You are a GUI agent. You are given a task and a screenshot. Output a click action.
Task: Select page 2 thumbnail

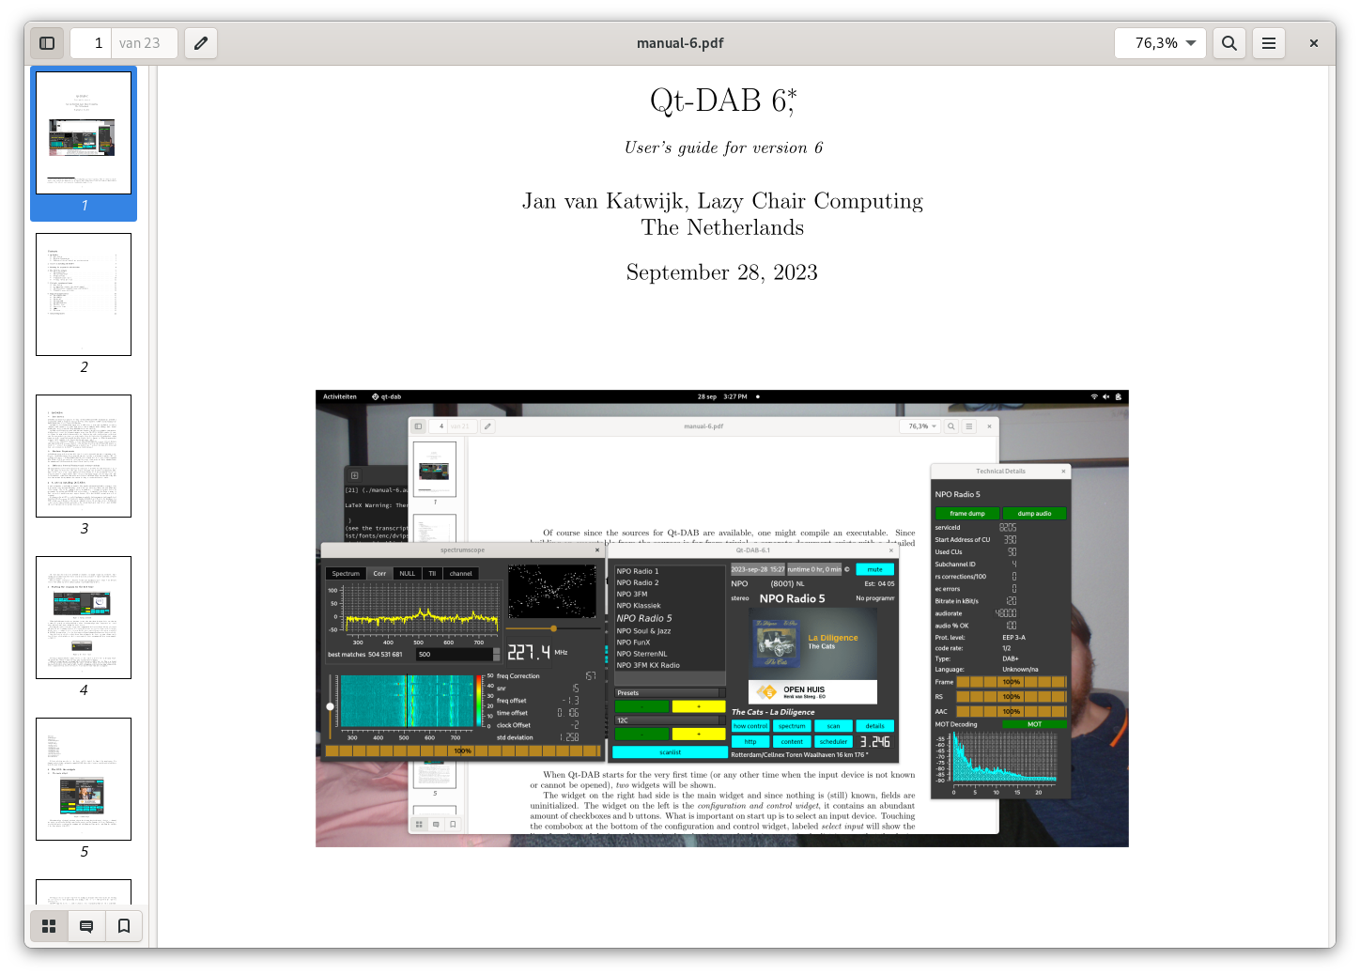[x=84, y=295]
